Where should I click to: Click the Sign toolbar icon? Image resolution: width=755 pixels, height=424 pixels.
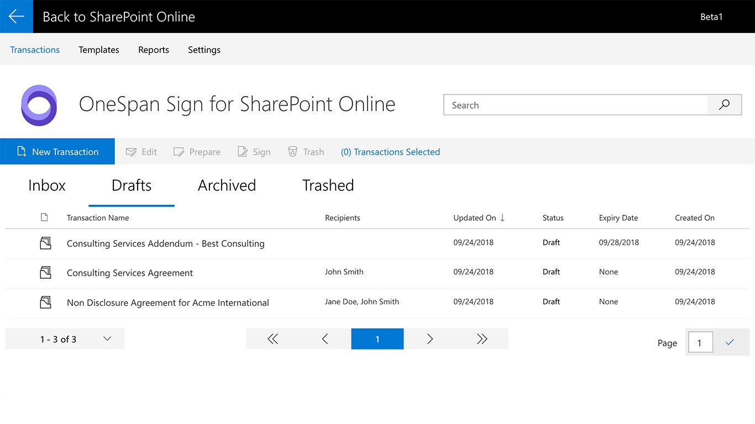243,152
